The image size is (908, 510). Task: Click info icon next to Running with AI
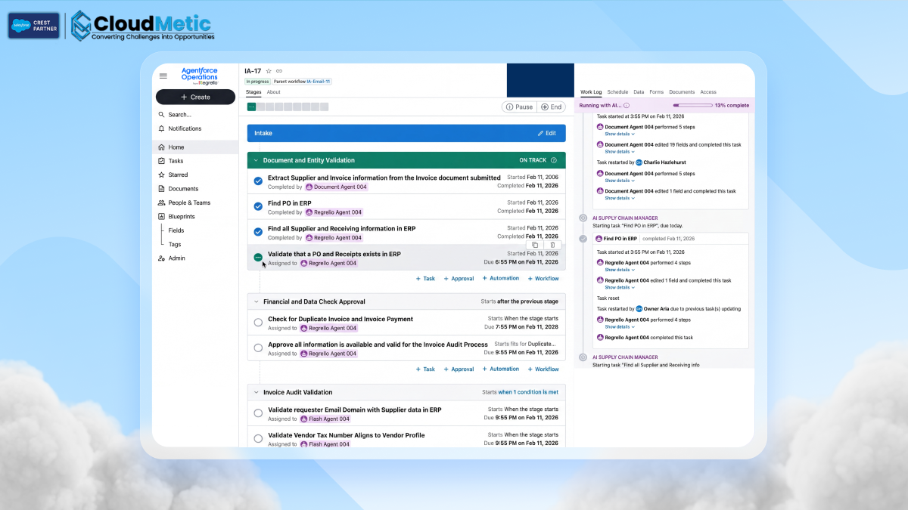click(627, 106)
